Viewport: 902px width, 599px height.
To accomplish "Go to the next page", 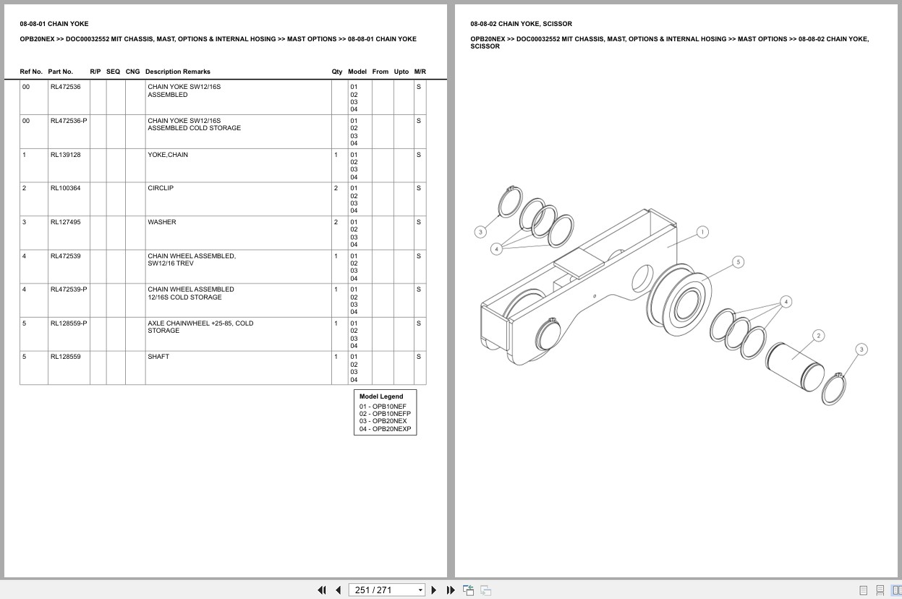I will point(434,590).
